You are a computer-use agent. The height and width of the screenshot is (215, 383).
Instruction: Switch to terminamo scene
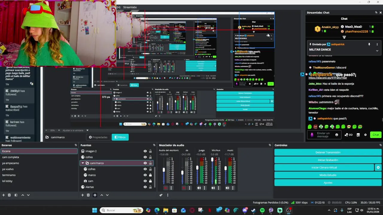39,175
